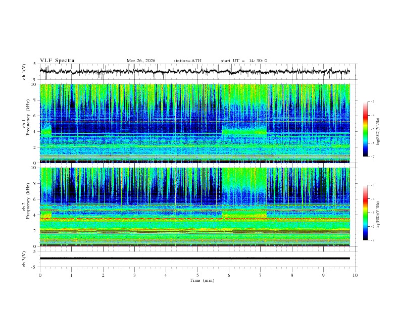The height and width of the screenshot is (309, 400).
Task: Click time tick label '2' on the x-axis
Action: click(103, 275)
